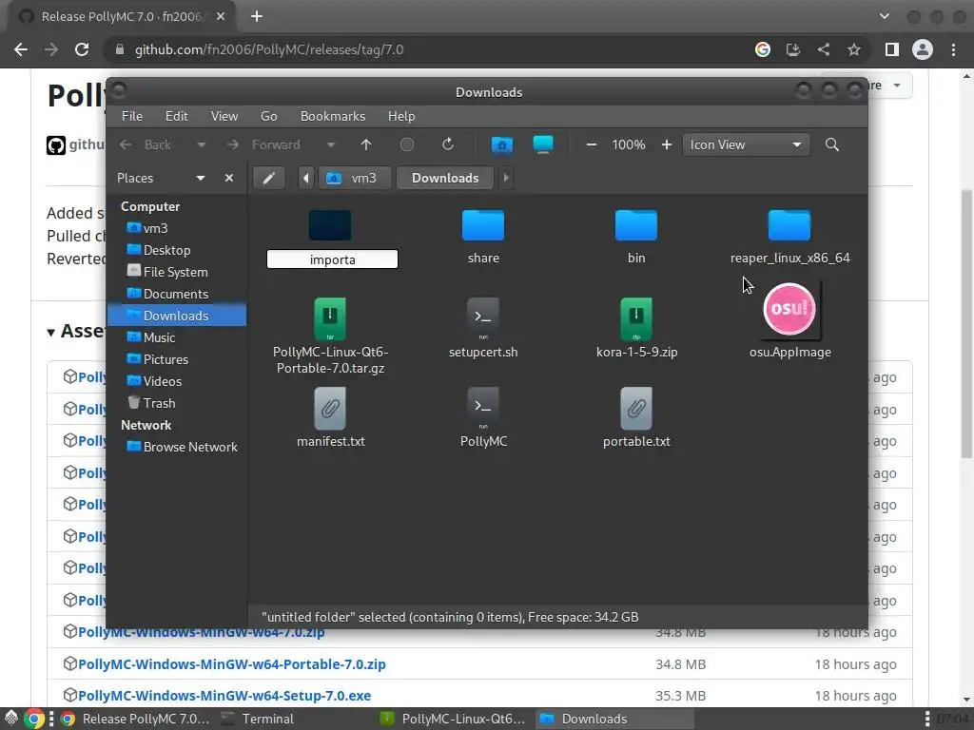The image size is (974, 730).
Task: Switch to PollyMC-Linux-Qt6 taskbar window
Action: (454, 719)
